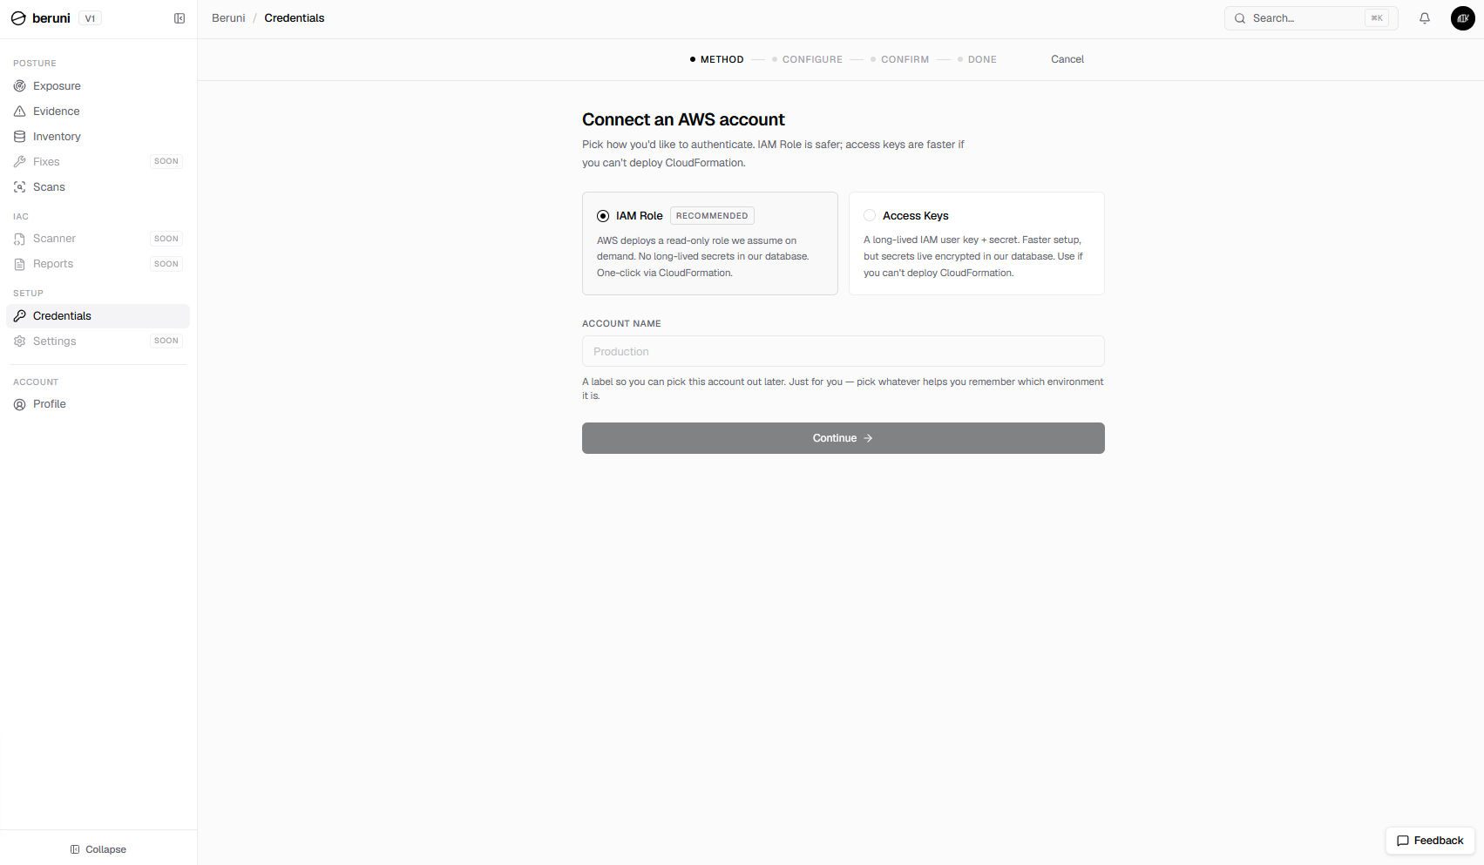Click the Feedback chat bubble icon
This screenshot has height=865, width=1484.
coord(1403,841)
